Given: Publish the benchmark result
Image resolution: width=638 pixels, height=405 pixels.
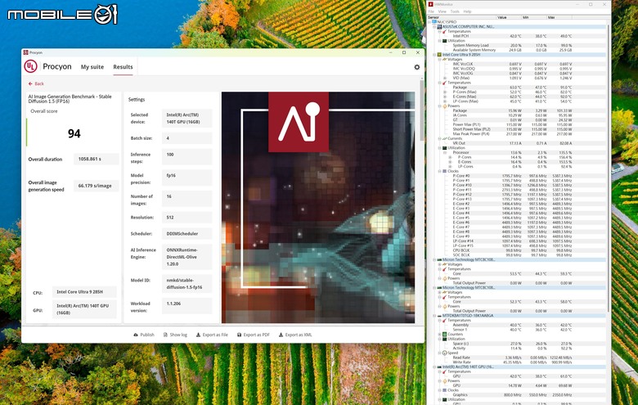Looking at the screenshot, I should (x=144, y=335).
